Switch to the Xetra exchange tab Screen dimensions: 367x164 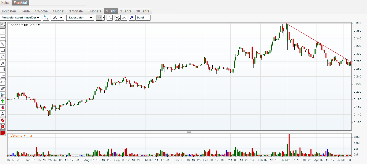coord(5,3)
